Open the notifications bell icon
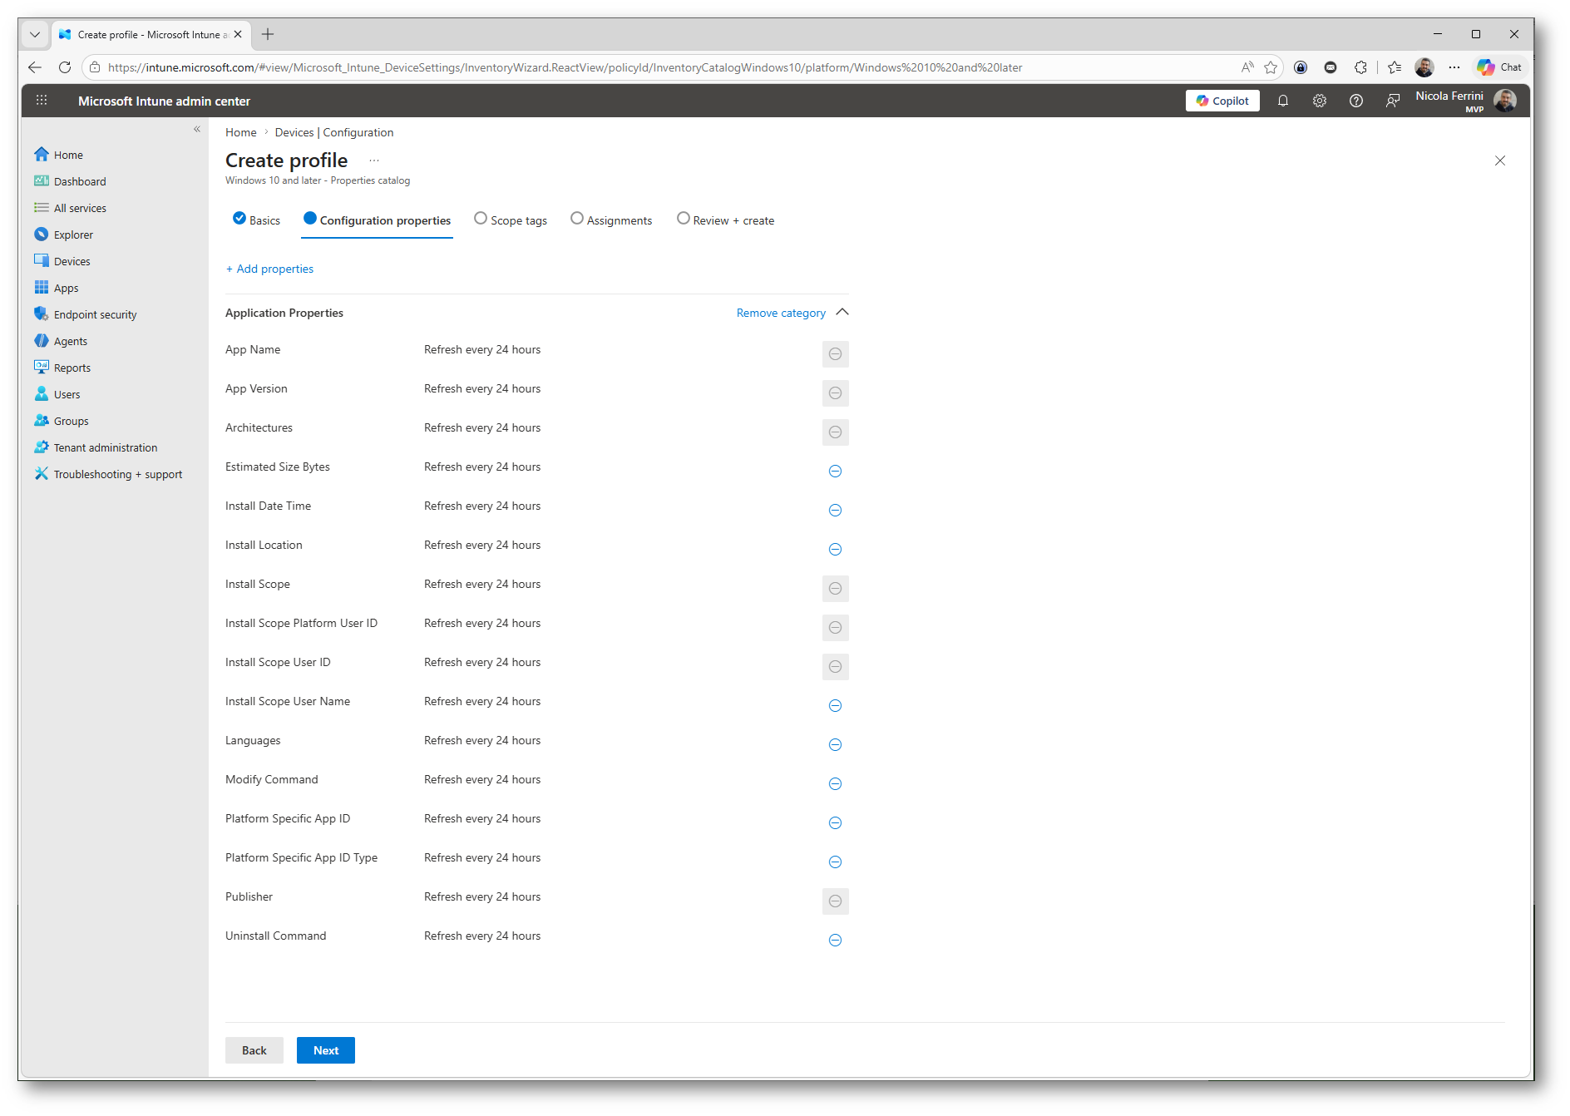 point(1282,101)
